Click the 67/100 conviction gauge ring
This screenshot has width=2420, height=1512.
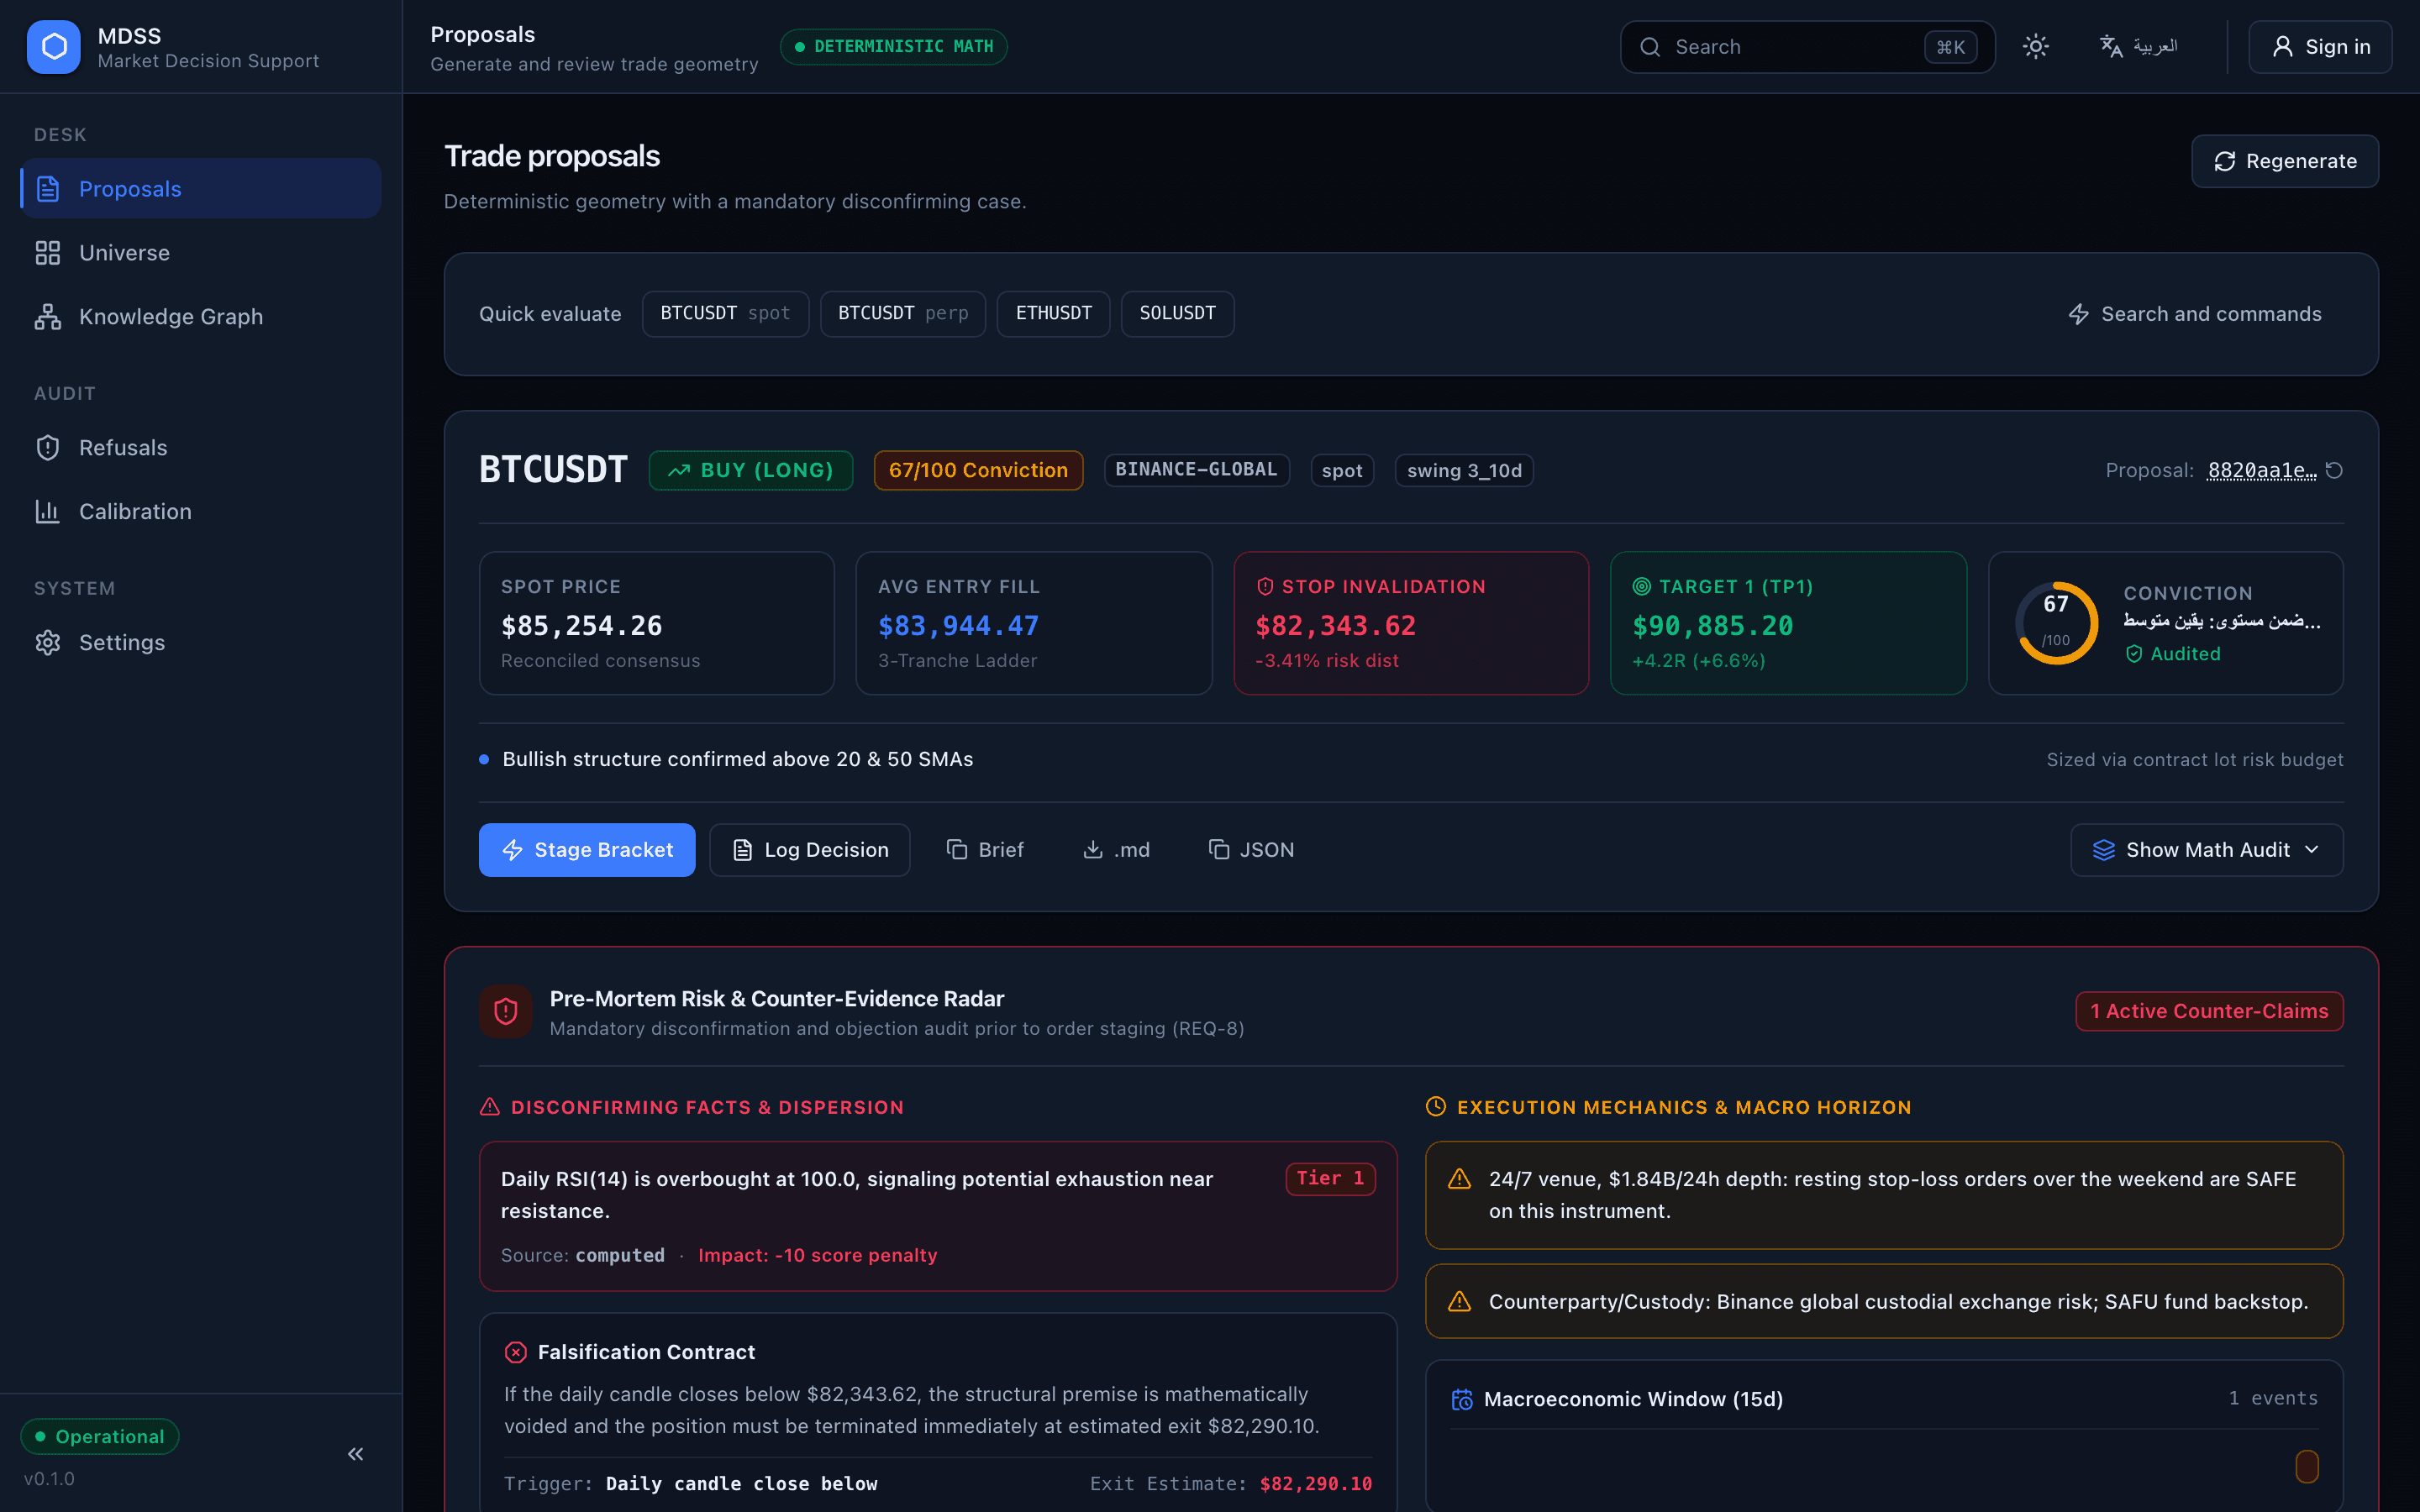2056,623
